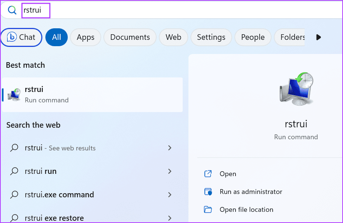This screenshot has height=223, width=343.
Task: Show more filter categories with the right arrow
Action: click(x=318, y=37)
